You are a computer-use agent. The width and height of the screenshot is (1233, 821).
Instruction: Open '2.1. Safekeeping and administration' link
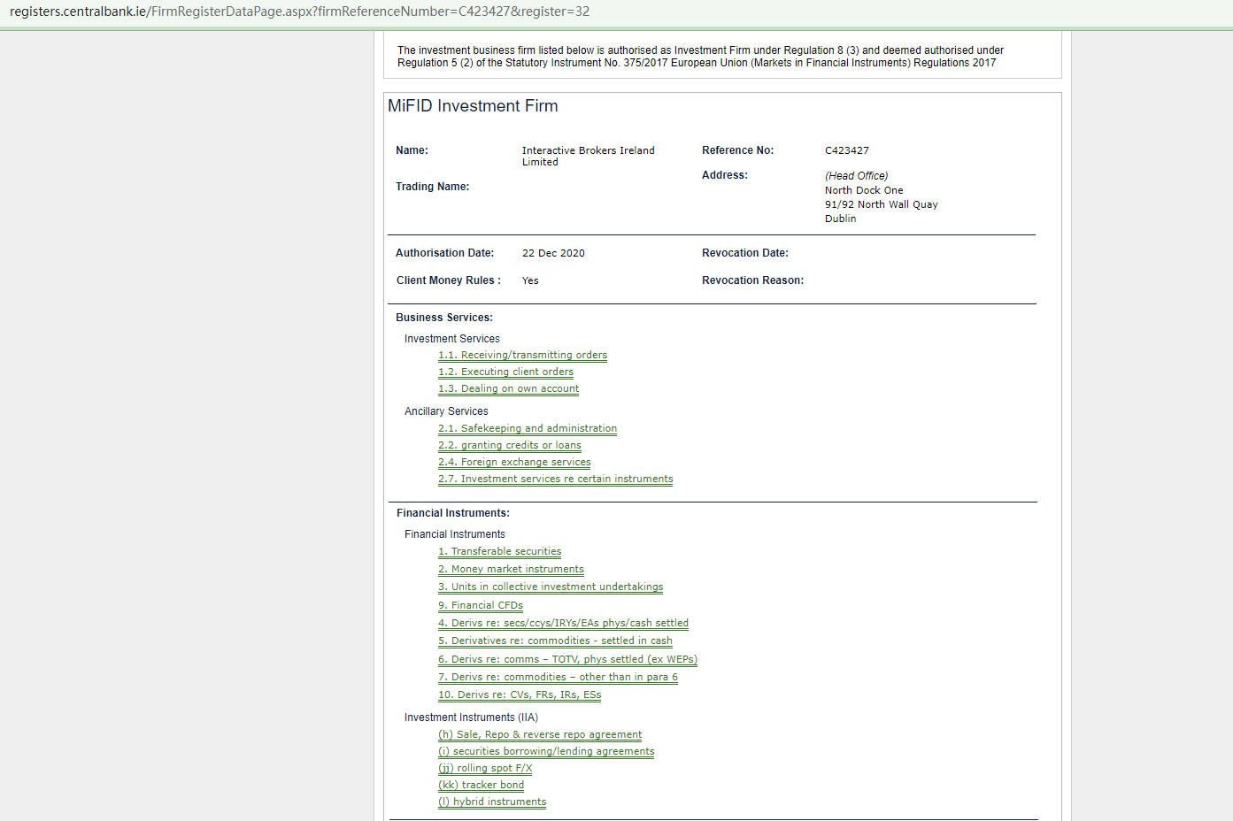pyautogui.click(x=528, y=428)
